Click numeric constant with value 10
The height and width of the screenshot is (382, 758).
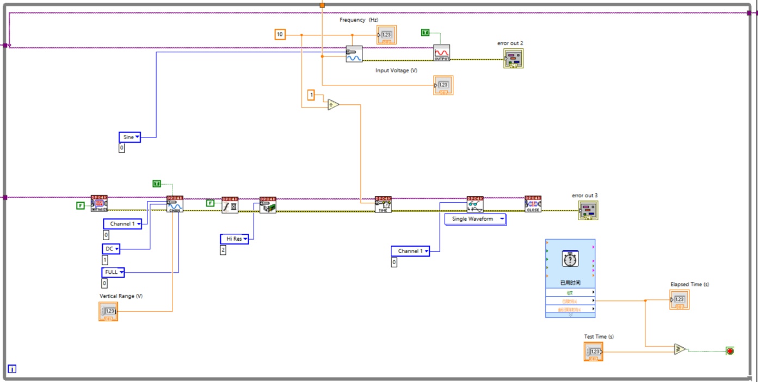point(280,35)
